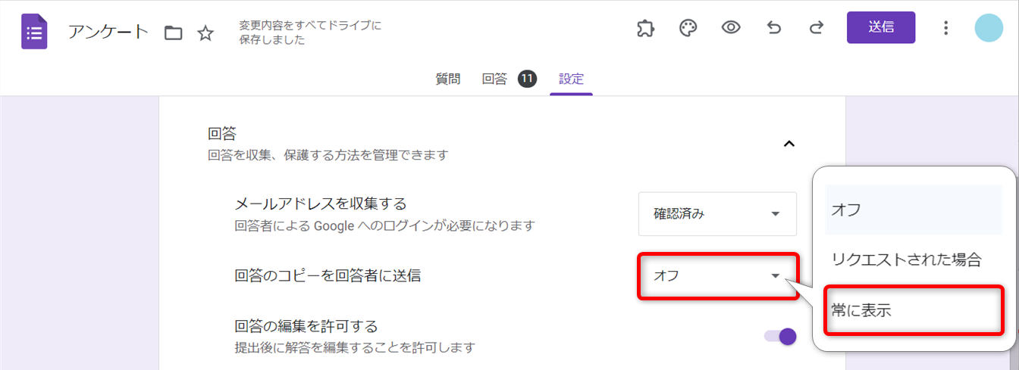Select the 設定 tab
Image resolution: width=1019 pixels, height=370 pixels.
[x=571, y=79]
